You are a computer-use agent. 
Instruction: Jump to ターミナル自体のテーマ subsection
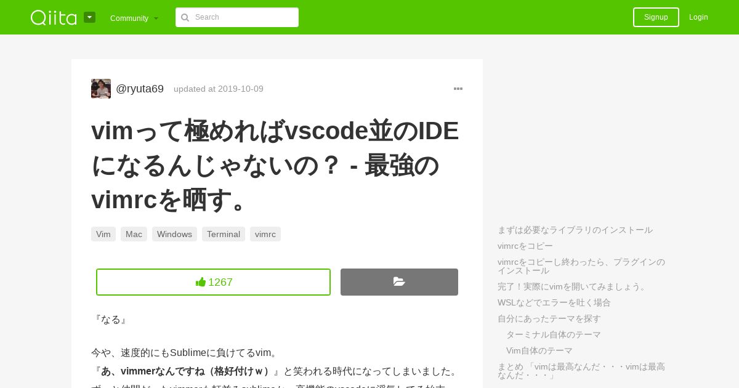(554, 334)
